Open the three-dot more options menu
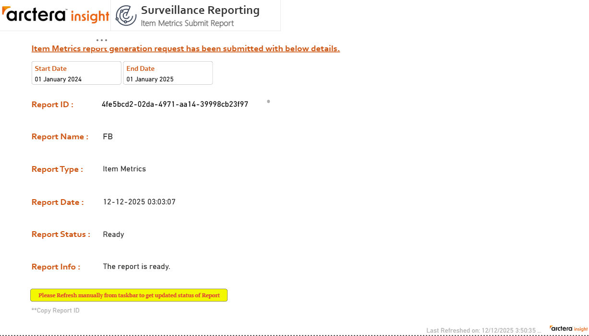The width and height of the screenshot is (589, 336). (x=101, y=40)
